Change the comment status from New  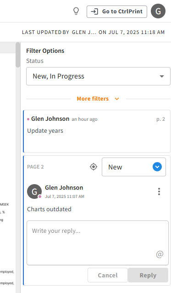pyautogui.click(x=134, y=167)
